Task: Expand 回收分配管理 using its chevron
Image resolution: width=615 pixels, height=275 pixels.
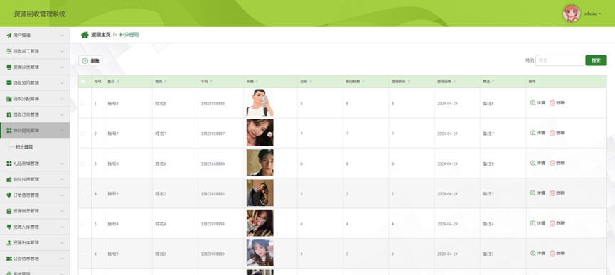Action: coord(62,99)
